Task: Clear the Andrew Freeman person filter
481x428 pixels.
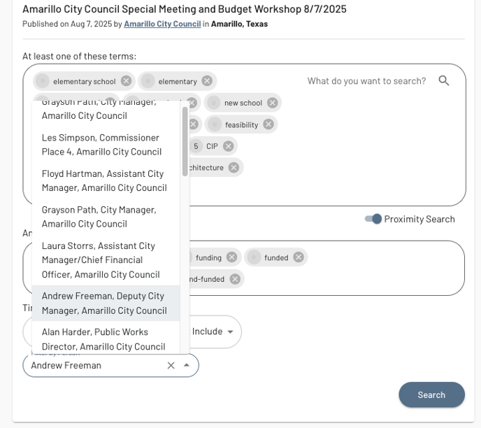Action: [x=171, y=366]
